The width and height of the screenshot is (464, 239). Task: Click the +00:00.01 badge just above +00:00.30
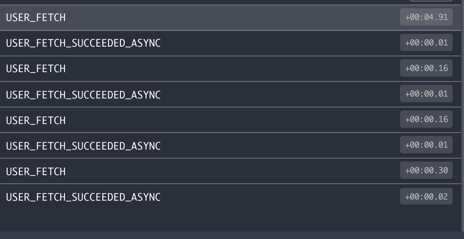click(x=426, y=145)
